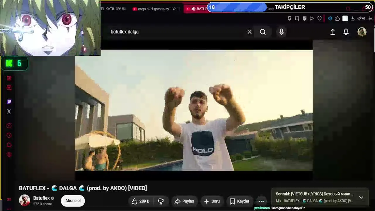Mute audio on the BATUFLEX tab speaker
This screenshot has width=375, height=211.
click(x=193, y=9)
